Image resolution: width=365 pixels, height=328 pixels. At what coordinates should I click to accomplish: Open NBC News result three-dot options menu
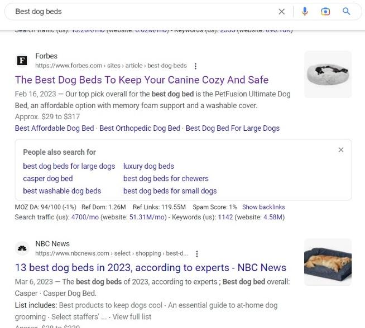pyautogui.click(x=197, y=254)
